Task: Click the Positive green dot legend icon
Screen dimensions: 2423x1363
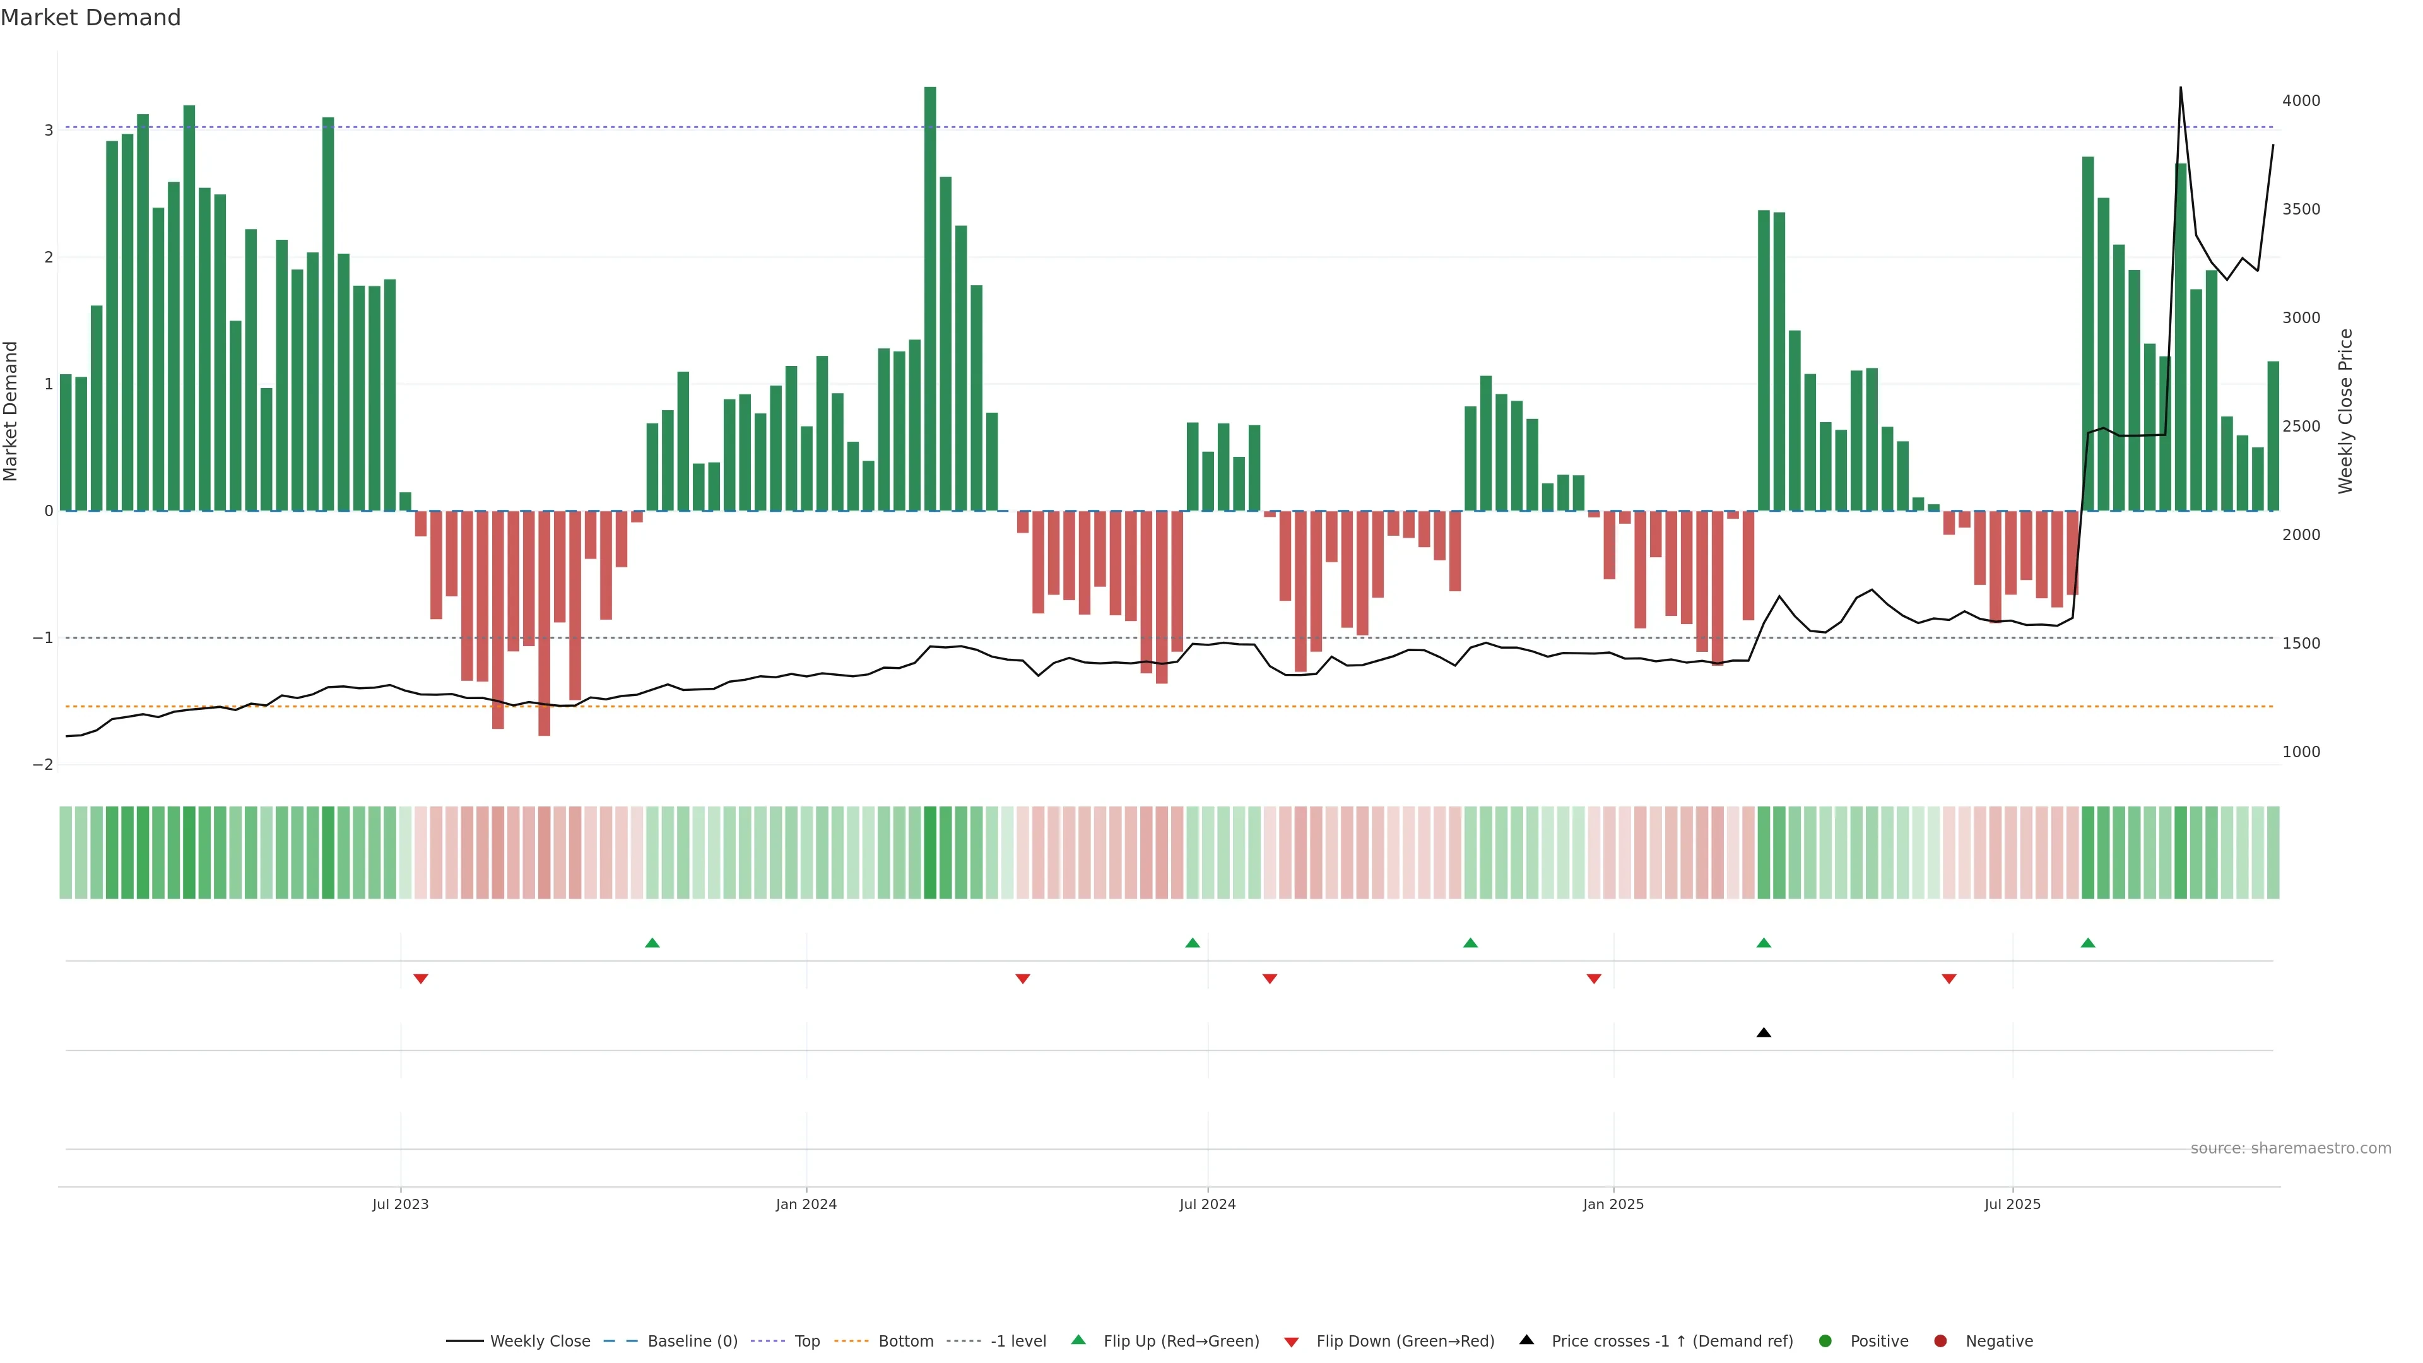Action: tap(1825, 1340)
